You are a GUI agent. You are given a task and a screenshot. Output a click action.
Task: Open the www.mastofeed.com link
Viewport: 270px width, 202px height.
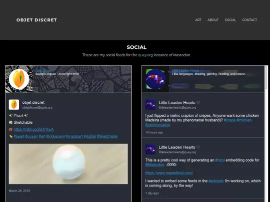coord(169,173)
